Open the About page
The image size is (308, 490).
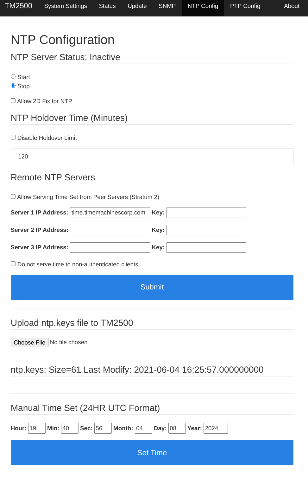292,6
